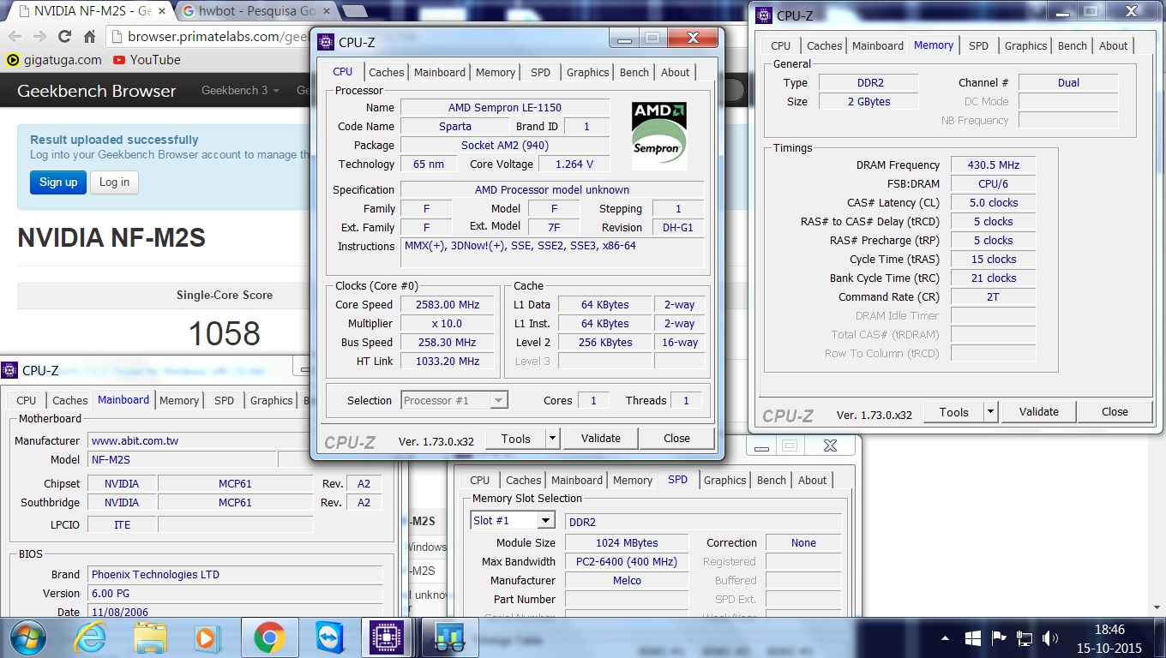Open Windows Media Player from the taskbar
This screenshot has height=658, width=1166.
207,637
